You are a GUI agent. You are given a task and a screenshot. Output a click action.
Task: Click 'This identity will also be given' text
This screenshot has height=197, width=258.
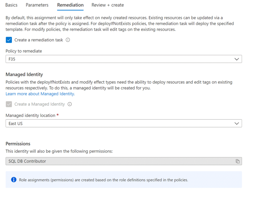tap(59, 151)
